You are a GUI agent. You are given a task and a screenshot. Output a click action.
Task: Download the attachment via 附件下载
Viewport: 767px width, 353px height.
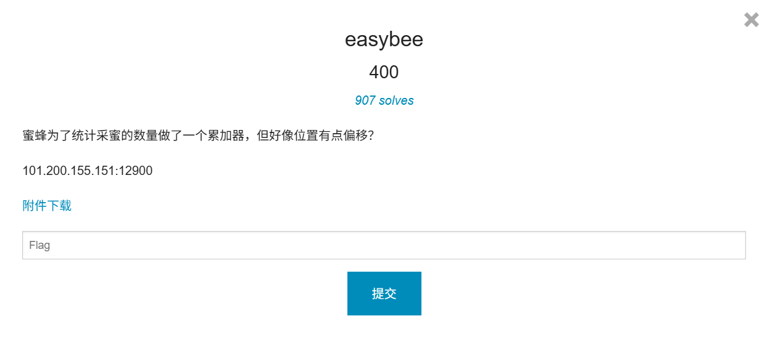click(x=47, y=206)
